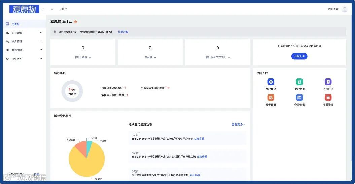Viewport: 355px width, 184px height.
Task: Click the 审核驳回纸质证书数 count 1
Action: (127, 95)
